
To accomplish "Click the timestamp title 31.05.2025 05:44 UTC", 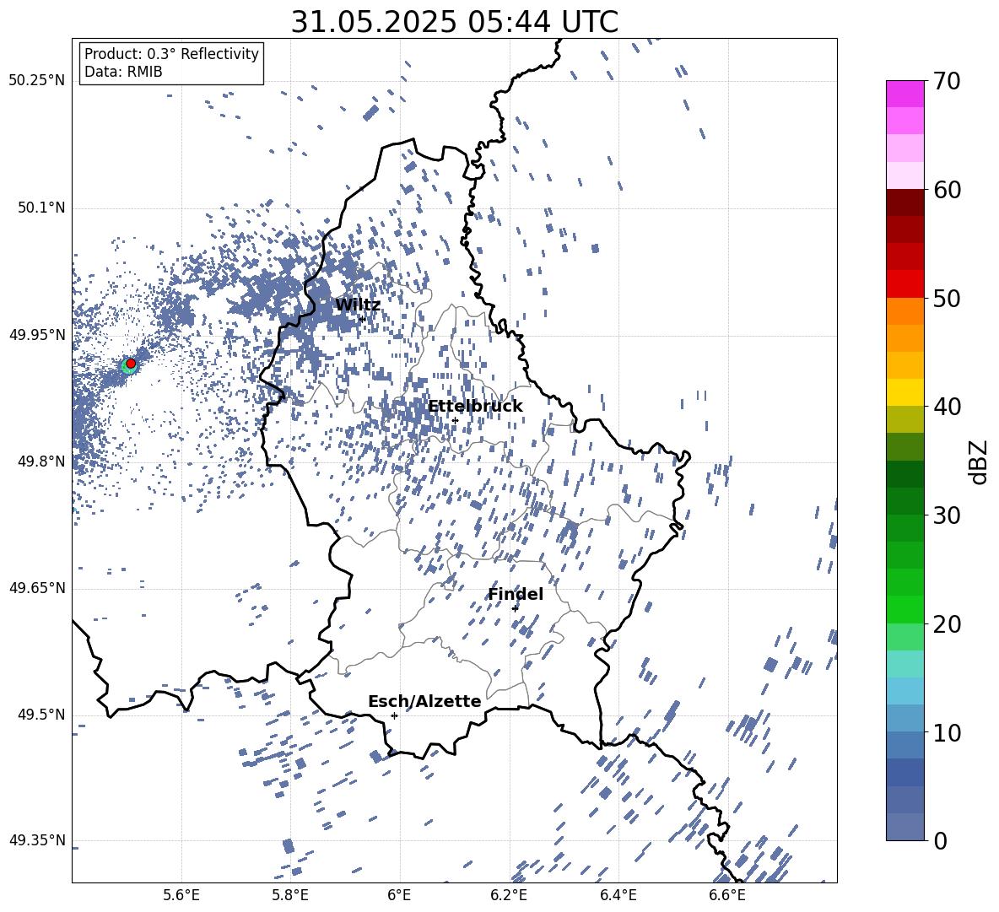I will [454, 22].
